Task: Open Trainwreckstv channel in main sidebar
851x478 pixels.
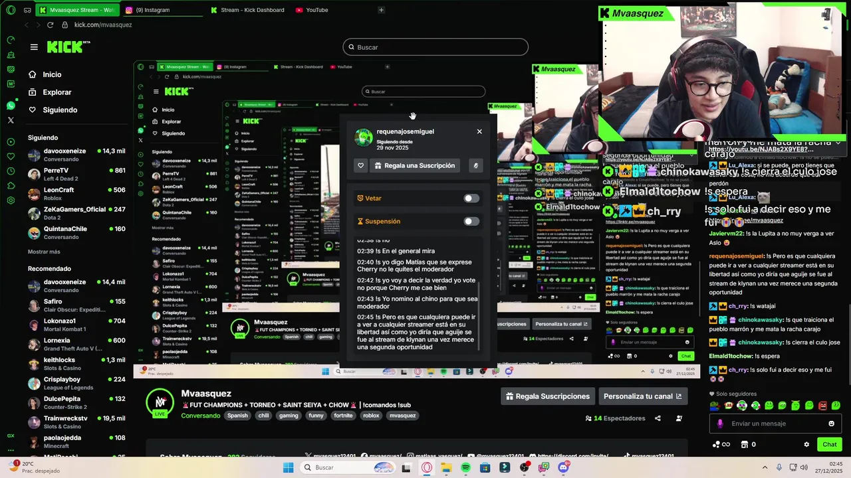Action: pos(76,422)
